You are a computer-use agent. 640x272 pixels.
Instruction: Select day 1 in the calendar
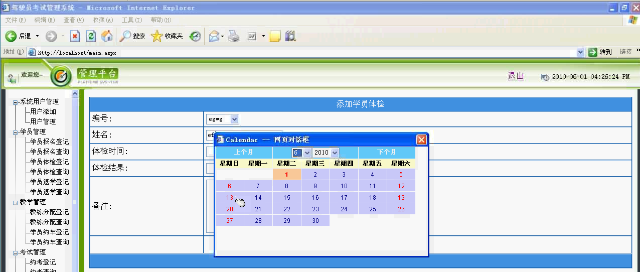click(286, 174)
